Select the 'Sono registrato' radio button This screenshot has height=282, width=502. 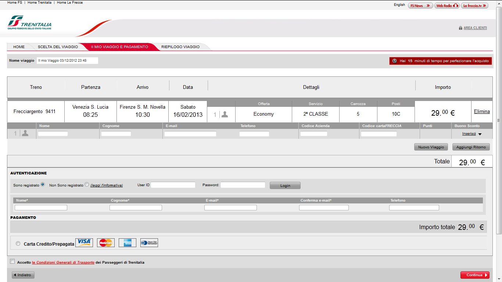point(43,185)
